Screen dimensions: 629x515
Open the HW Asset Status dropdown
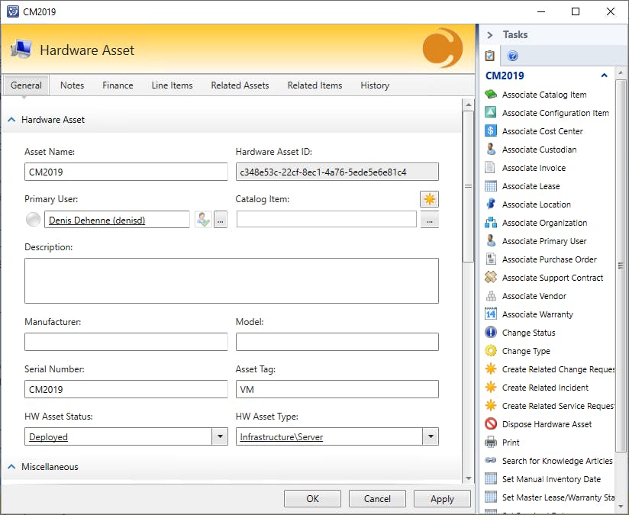pos(220,437)
